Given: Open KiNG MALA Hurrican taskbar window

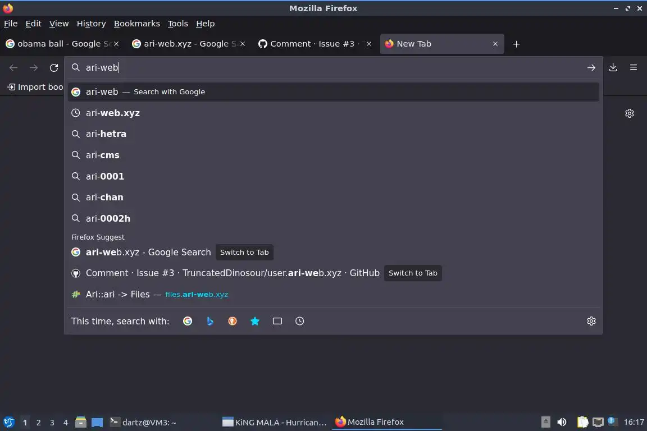Looking at the screenshot, I should point(275,422).
